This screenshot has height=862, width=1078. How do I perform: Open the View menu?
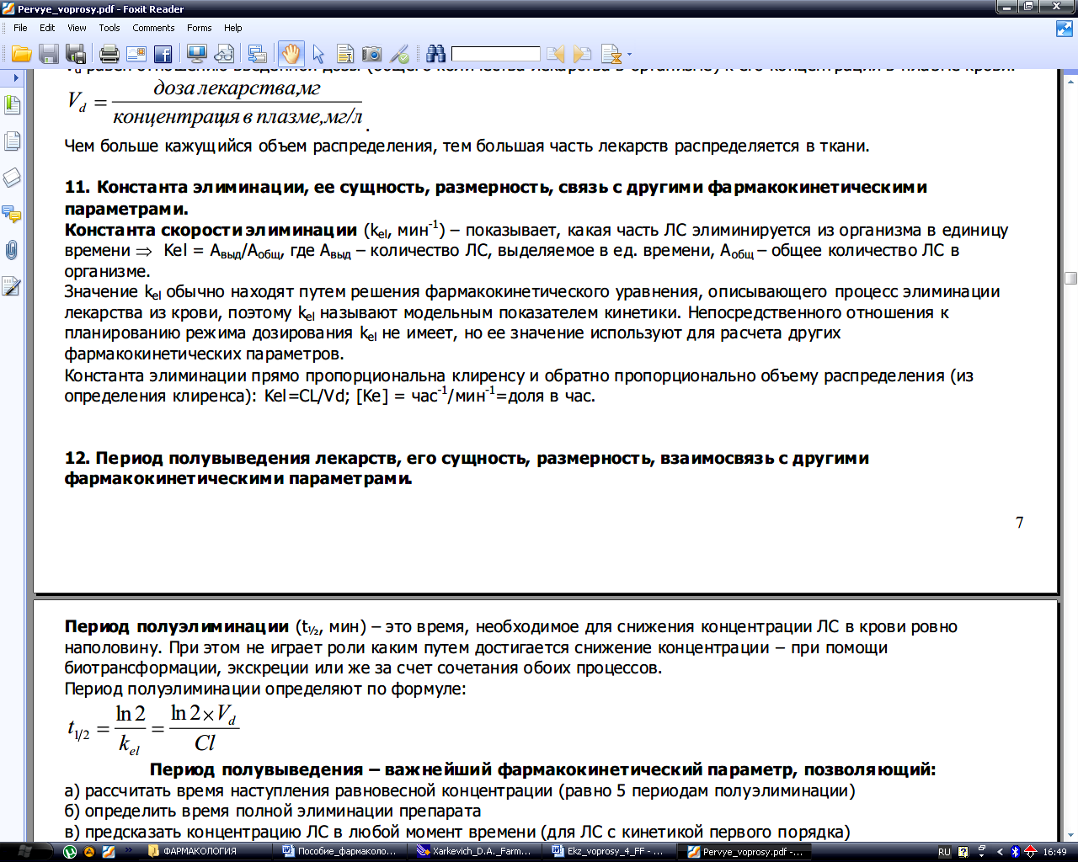[77, 28]
